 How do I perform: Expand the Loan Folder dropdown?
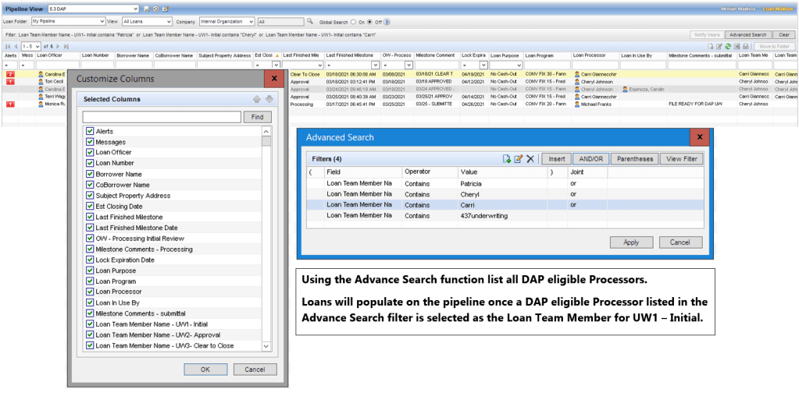click(x=104, y=22)
